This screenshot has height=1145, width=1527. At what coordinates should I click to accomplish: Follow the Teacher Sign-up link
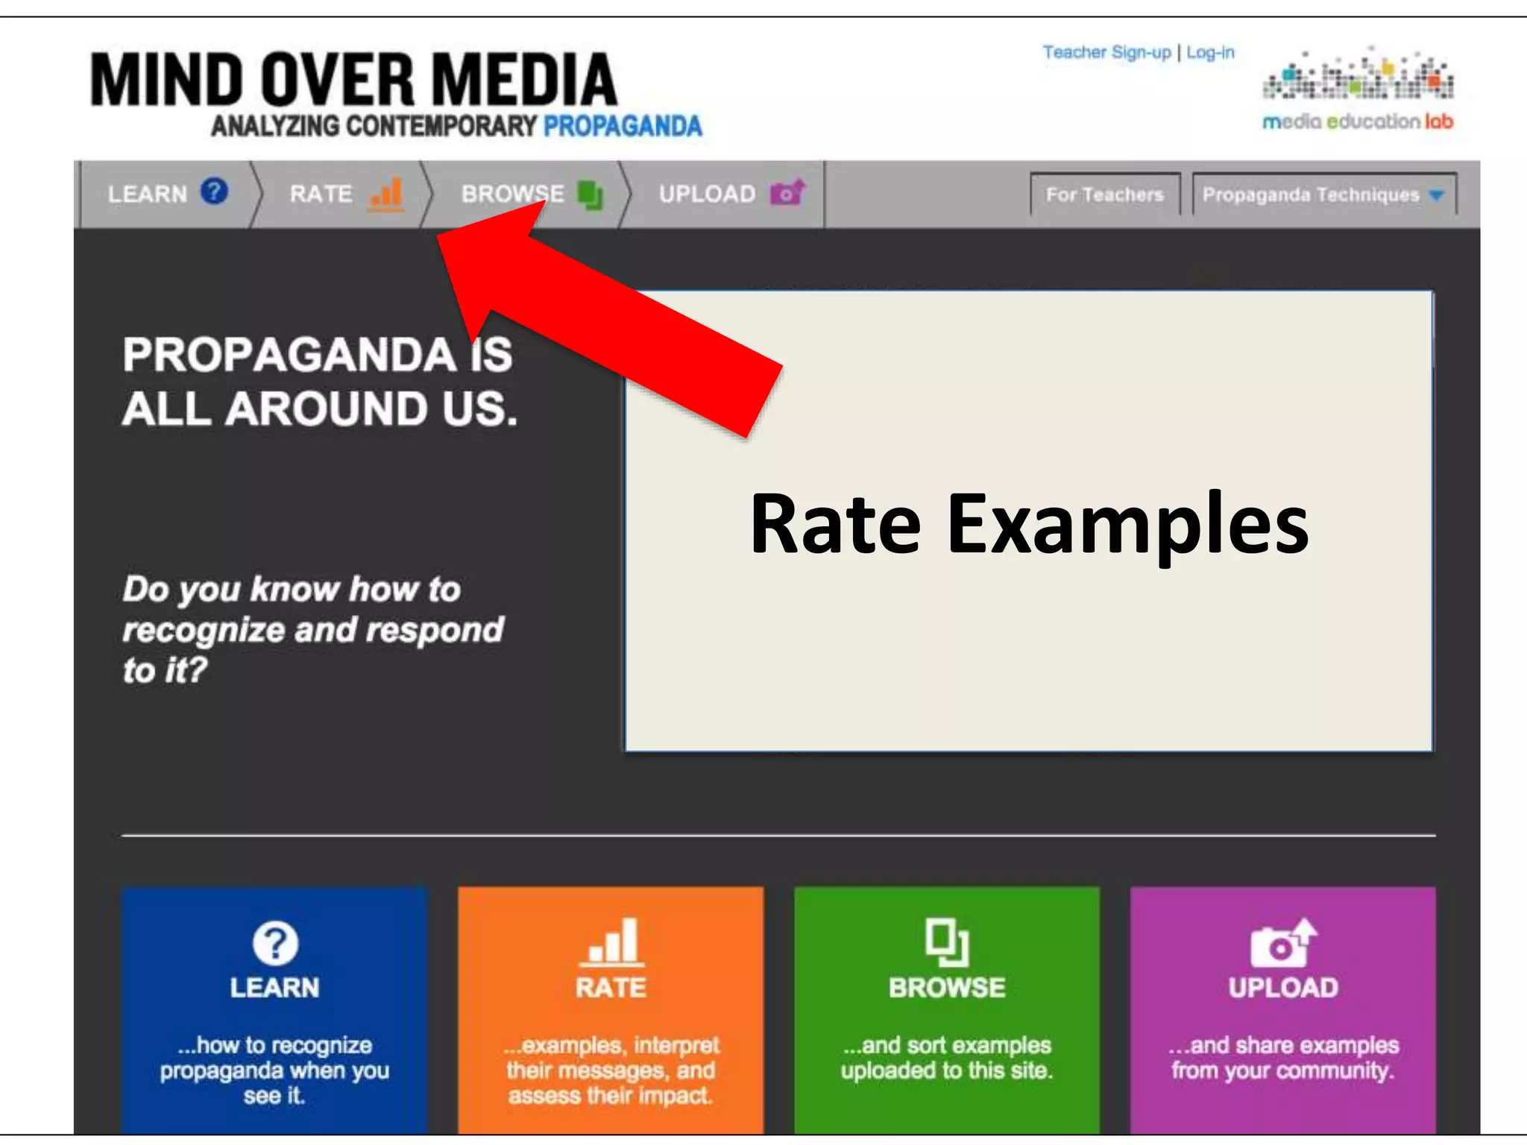1106,52
